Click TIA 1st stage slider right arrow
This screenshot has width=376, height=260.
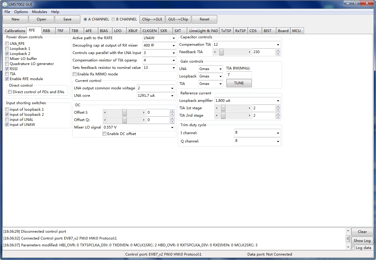[x=249, y=108]
